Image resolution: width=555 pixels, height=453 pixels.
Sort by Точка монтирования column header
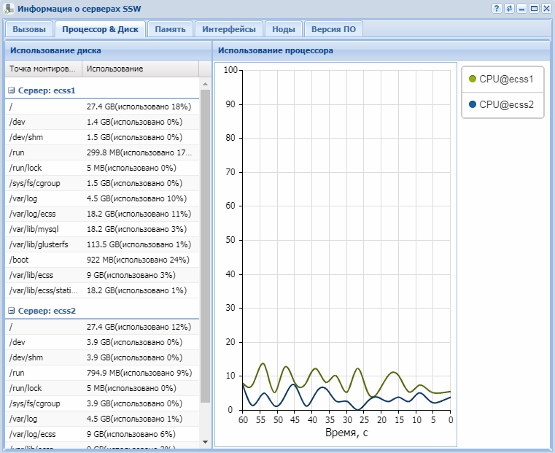click(x=42, y=69)
